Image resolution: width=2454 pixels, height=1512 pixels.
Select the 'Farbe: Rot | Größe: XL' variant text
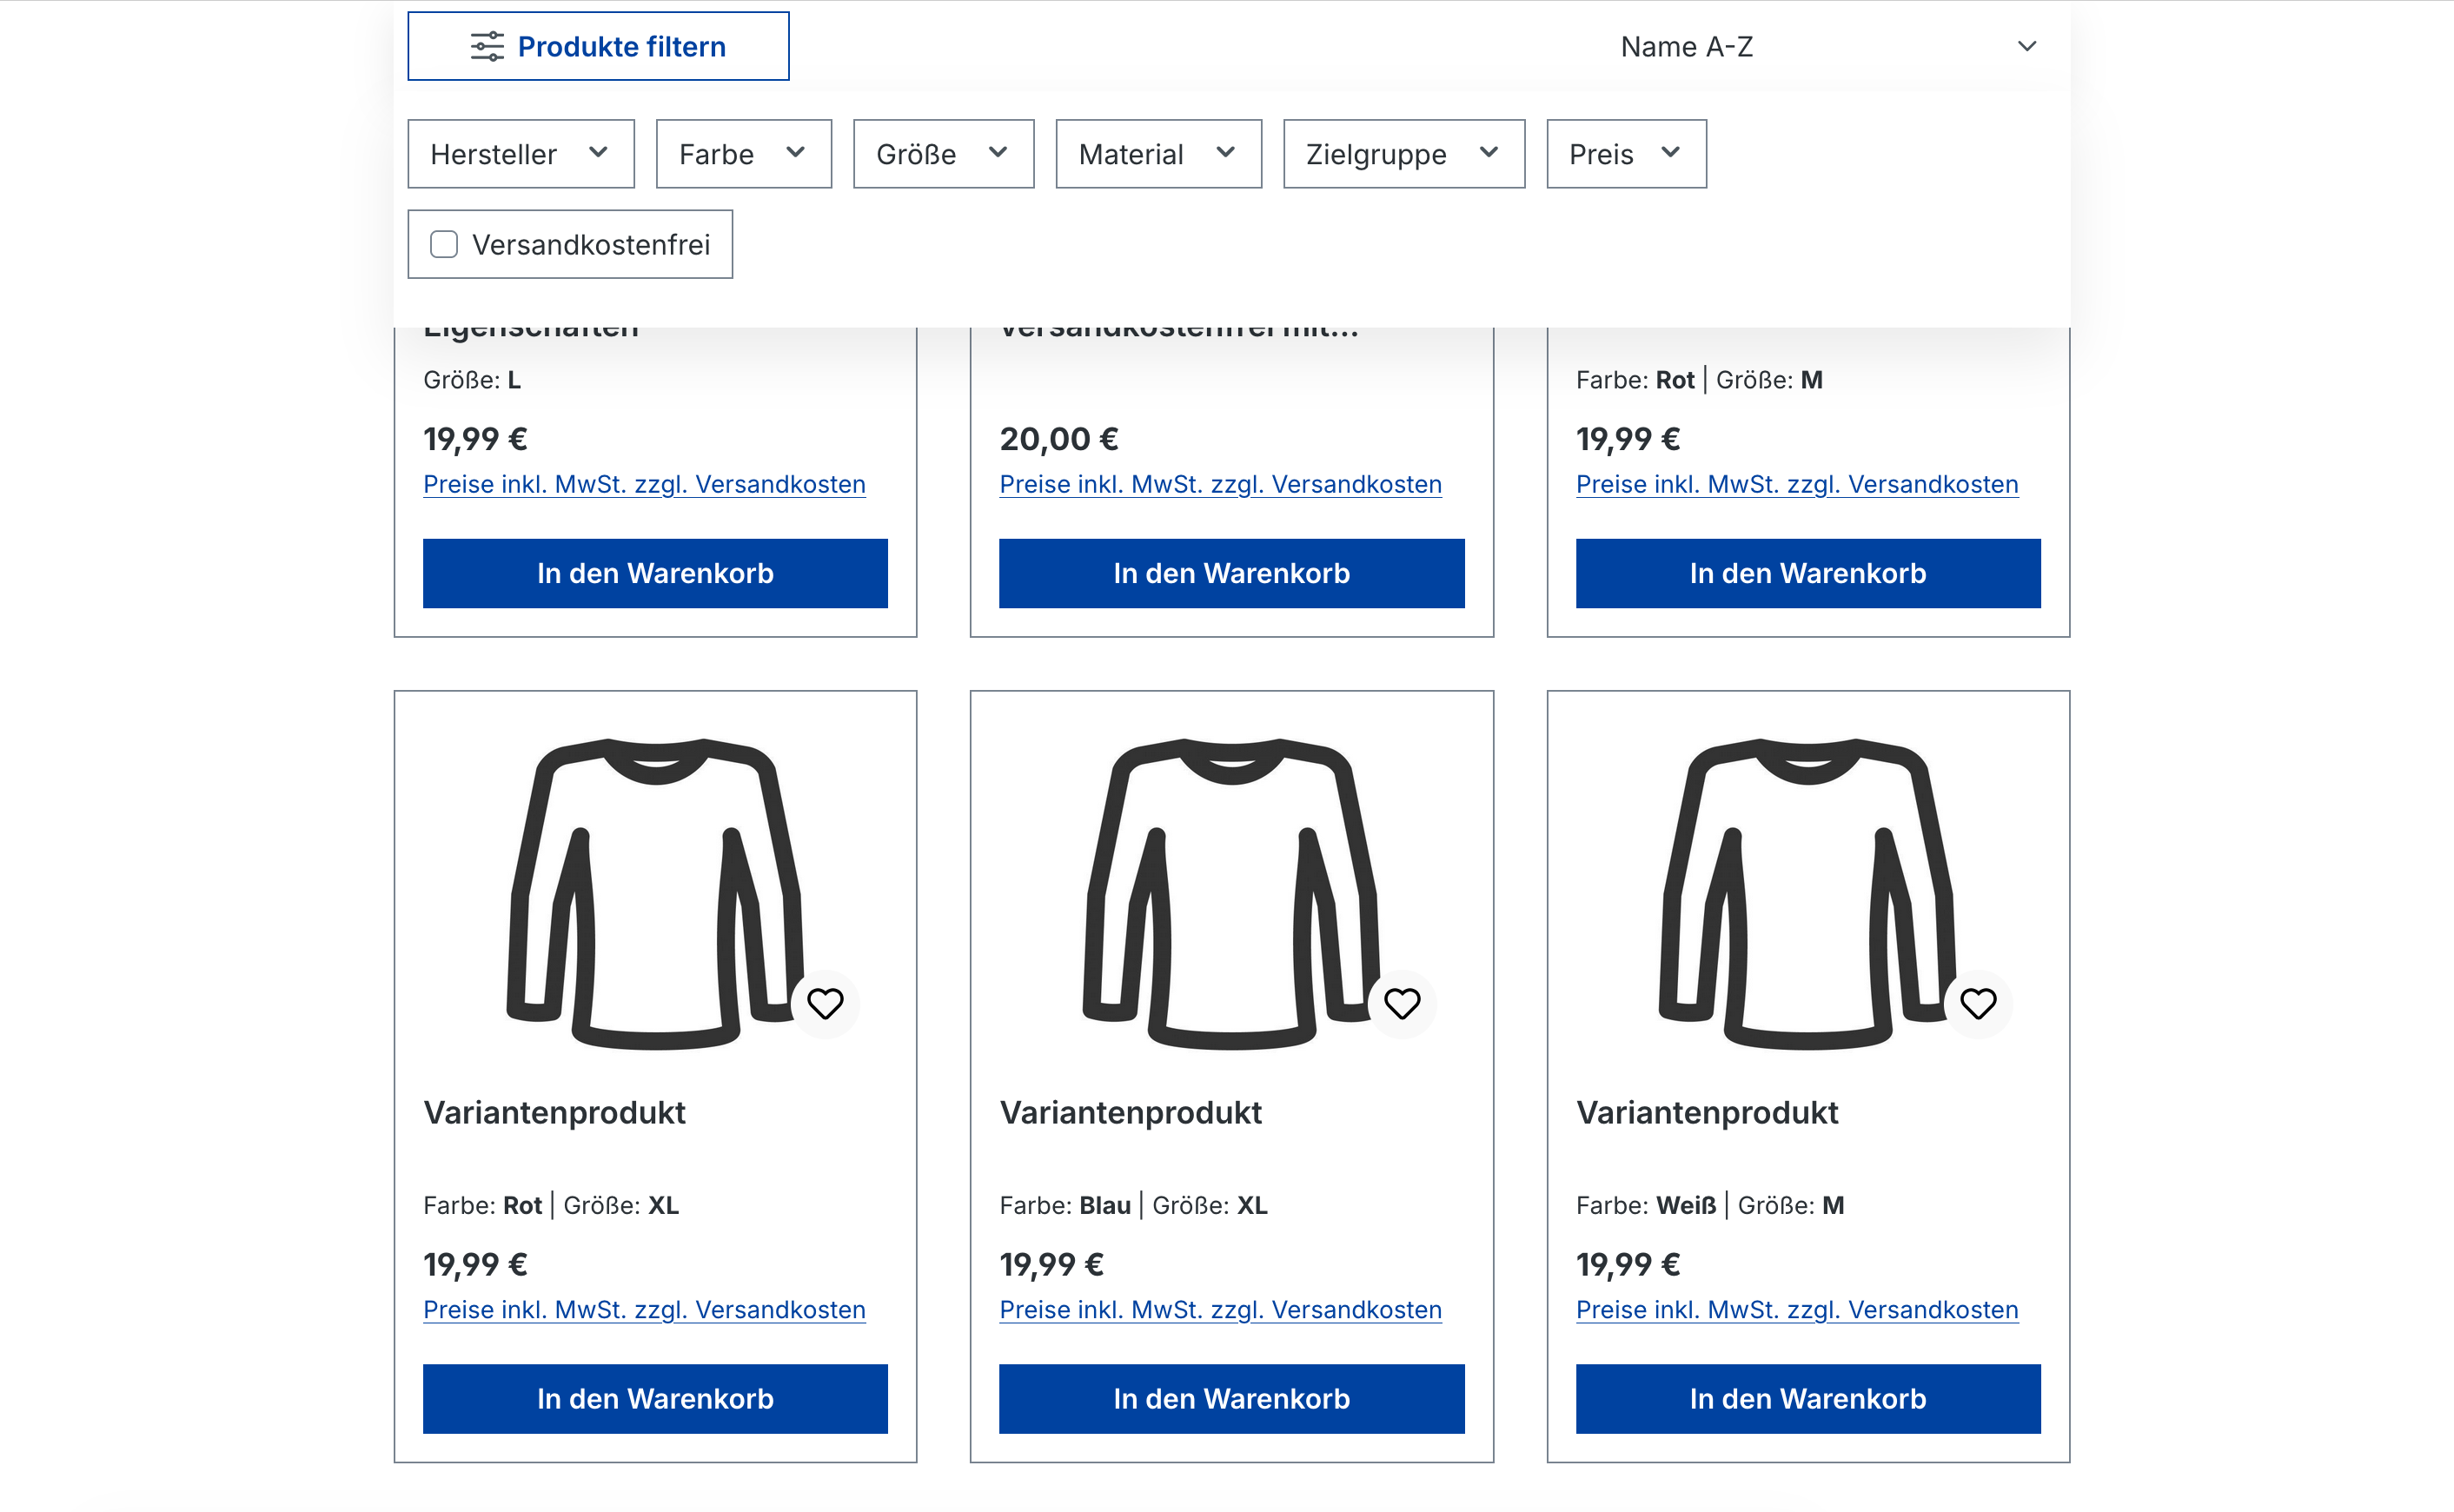(551, 1205)
